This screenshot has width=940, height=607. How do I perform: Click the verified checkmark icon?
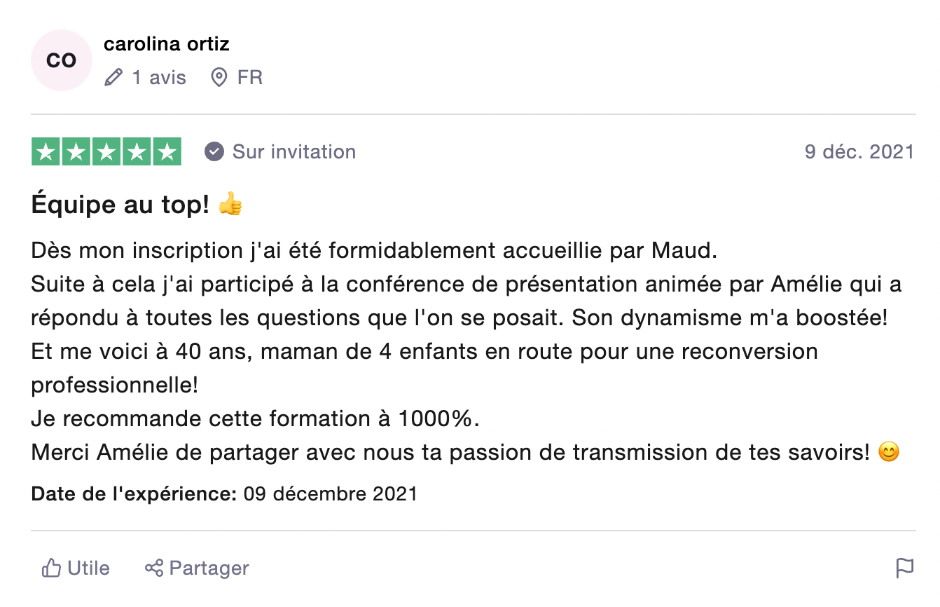[x=214, y=151]
